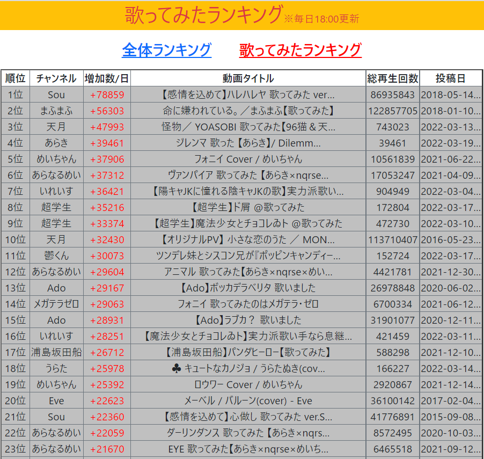Click the 2920867 total views cell

(393, 384)
